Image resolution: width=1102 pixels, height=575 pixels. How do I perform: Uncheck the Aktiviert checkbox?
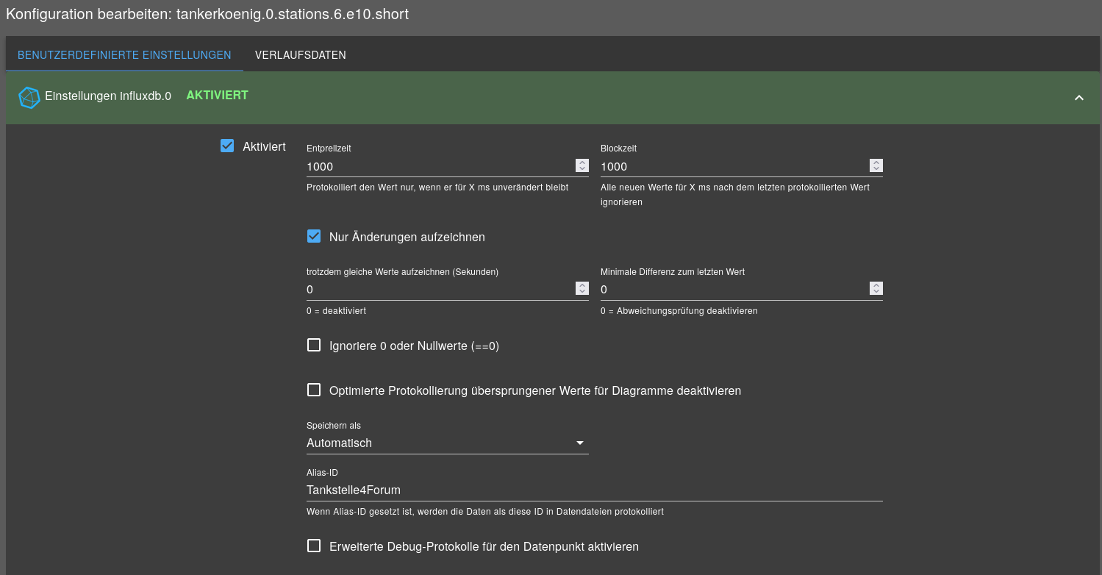(x=227, y=146)
